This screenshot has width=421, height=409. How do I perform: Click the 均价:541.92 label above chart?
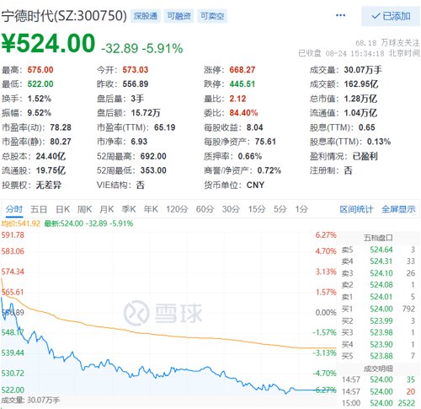tap(21, 223)
